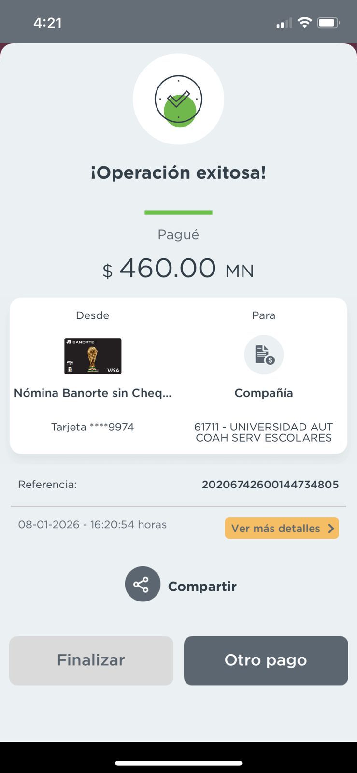Tap the reference number 20206742600144734805
This screenshot has height=773, width=357.
(270, 485)
